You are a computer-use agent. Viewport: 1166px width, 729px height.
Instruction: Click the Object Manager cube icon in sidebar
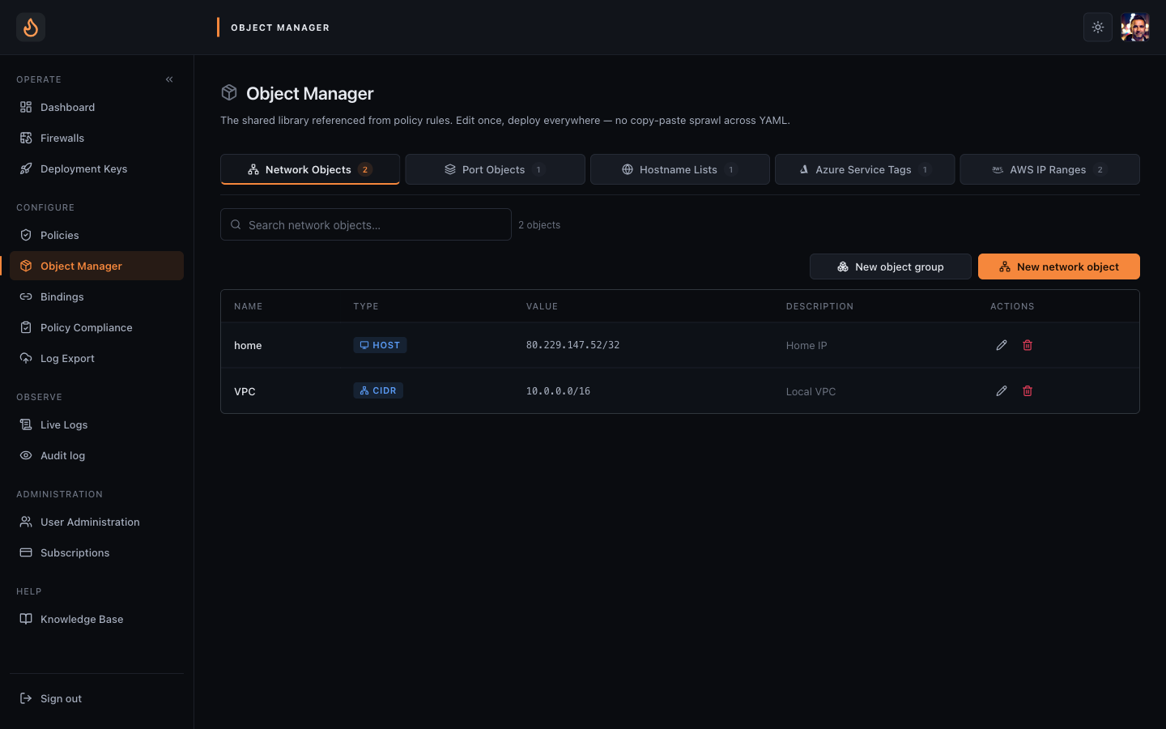pos(26,266)
